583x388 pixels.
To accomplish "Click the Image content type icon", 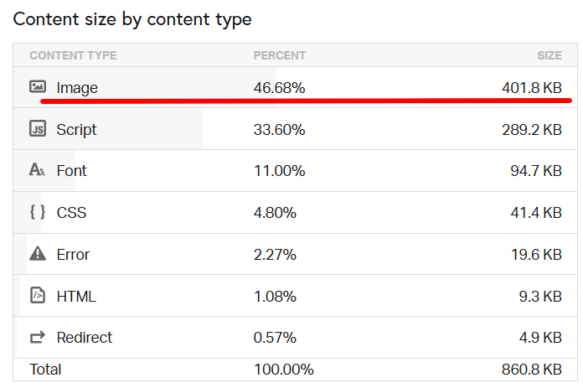I will pyautogui.click(x=38, y=86).
